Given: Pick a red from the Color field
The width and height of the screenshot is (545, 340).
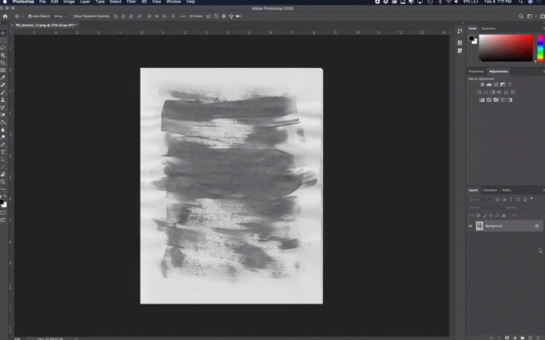Looking at the screenshot, I should (506, 48).
